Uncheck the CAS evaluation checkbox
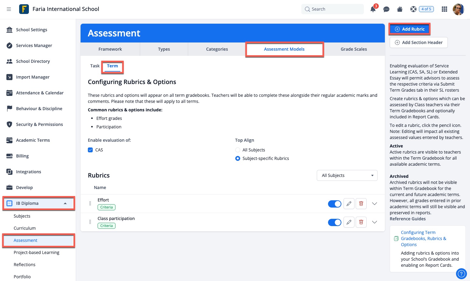This screenshot has height=281, width=470. point(90,150)
